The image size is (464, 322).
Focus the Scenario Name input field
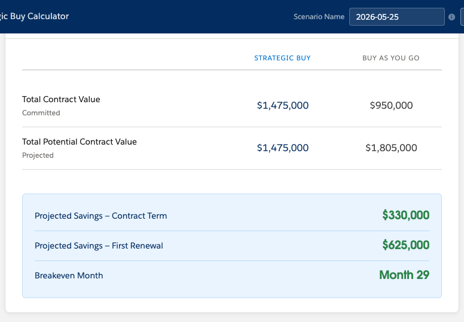(397, 17)
